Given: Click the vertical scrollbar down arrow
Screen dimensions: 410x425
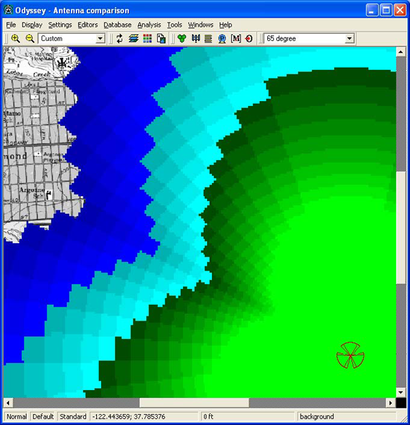Looking at the screenshot, I should tap(401, 392).
